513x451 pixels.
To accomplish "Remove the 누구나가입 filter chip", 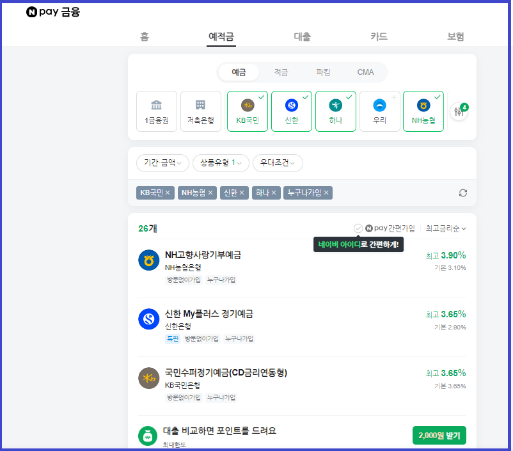I will (x=326, y=193).
